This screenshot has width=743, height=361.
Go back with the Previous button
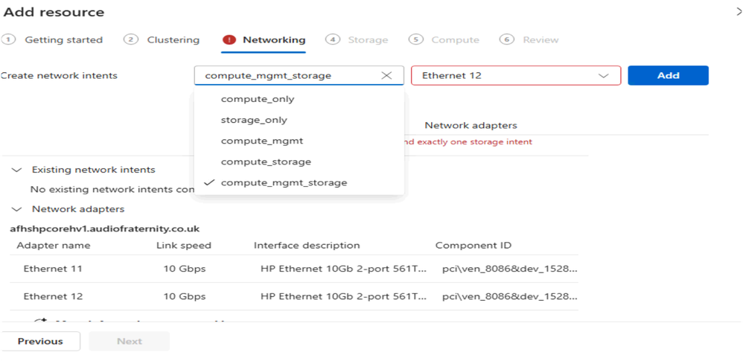[x=40, y=341]
